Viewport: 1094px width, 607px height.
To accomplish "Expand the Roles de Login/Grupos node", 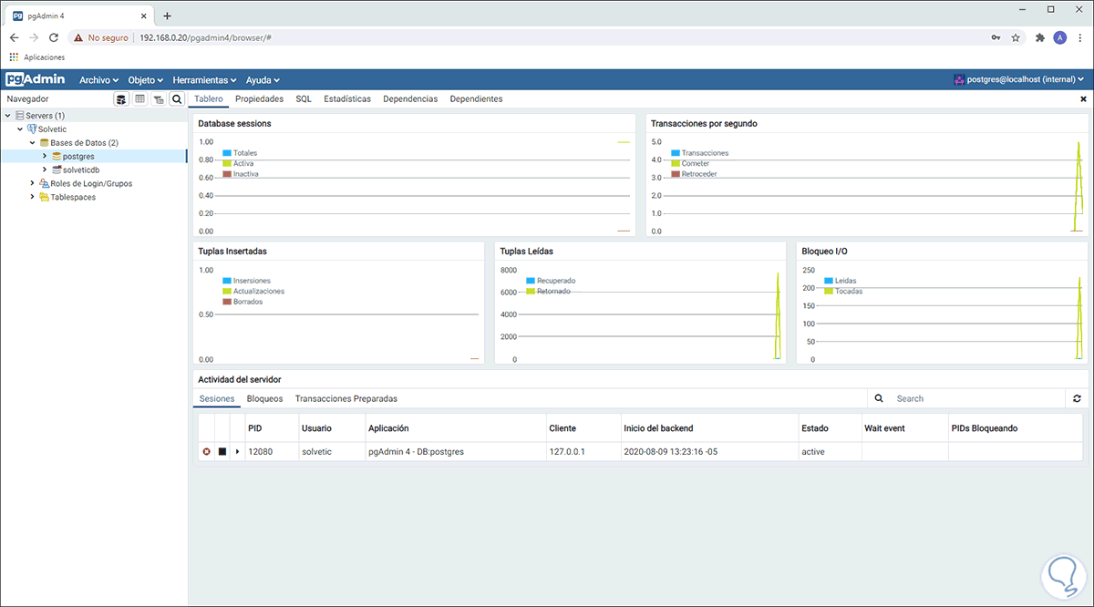I will 32,183.
